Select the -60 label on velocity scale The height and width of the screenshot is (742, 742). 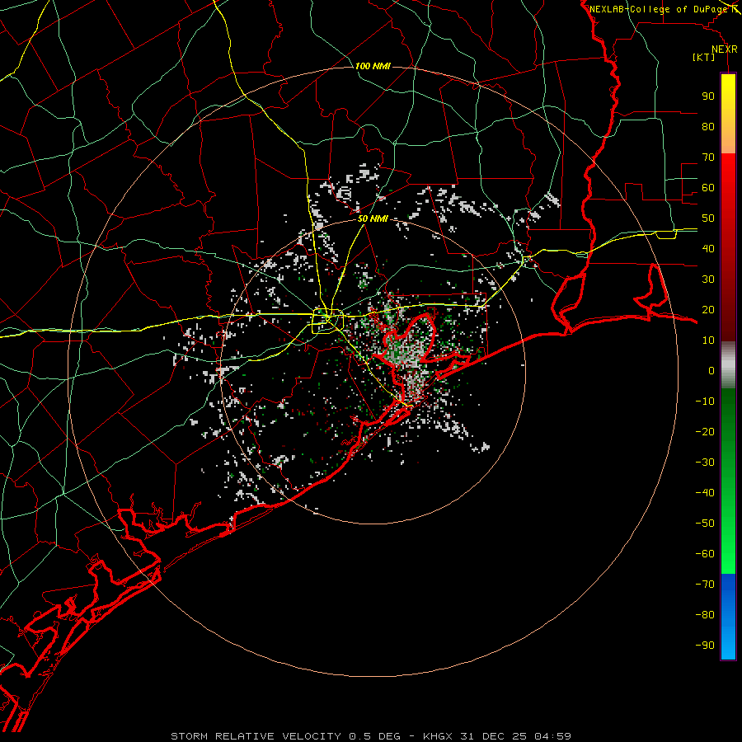[x=705, y=554]
